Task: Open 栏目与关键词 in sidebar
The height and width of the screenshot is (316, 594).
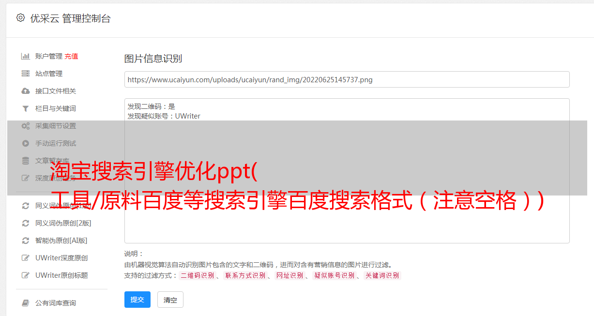Action: pyautogui.click(x=56, y=108)
